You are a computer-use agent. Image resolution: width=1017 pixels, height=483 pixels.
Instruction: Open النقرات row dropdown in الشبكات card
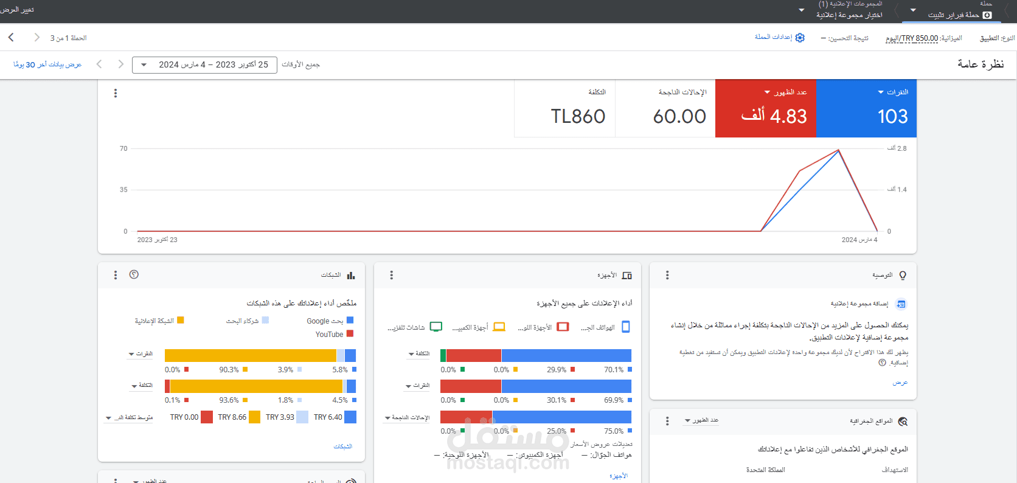point(141,354)
